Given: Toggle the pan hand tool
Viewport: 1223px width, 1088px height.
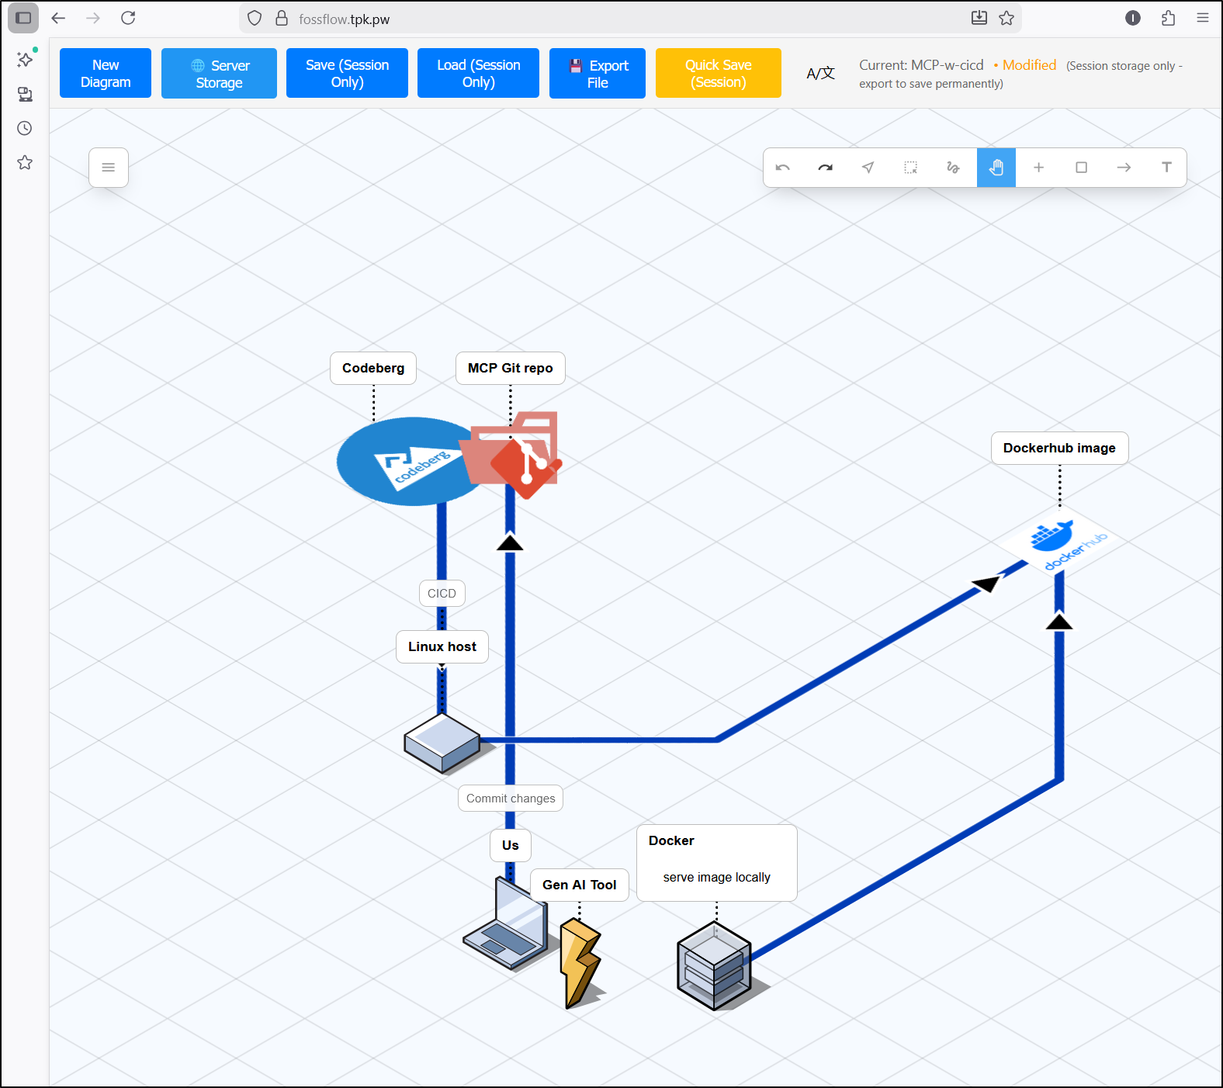Looking at the screenshot, I should 996,168.
